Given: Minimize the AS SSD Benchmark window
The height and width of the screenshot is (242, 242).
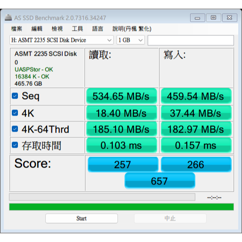Looking at the screenshot, I should click(198, 18).
